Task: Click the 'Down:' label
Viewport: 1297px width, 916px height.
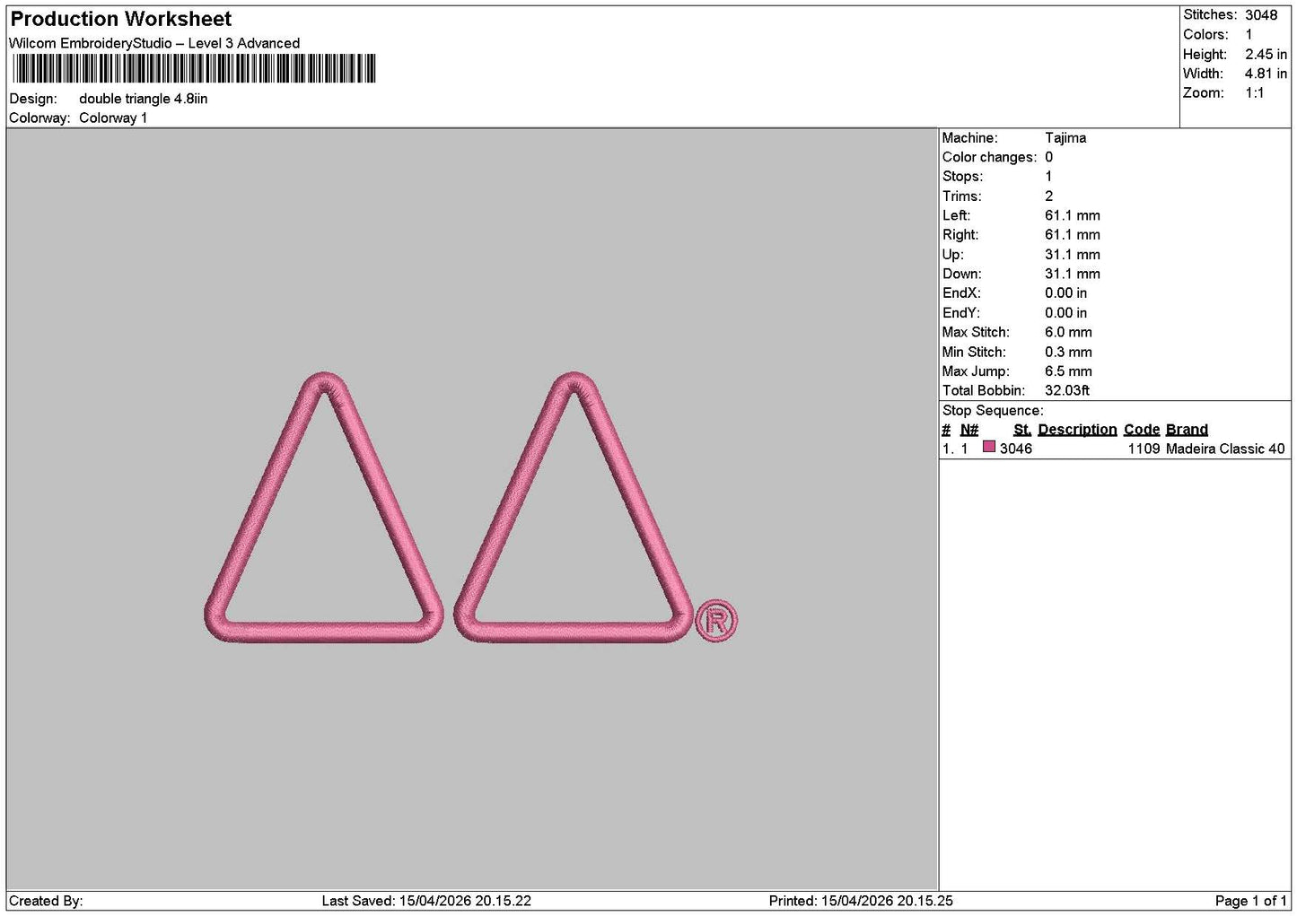Action: pyautogui.click(x=961, y=274)
